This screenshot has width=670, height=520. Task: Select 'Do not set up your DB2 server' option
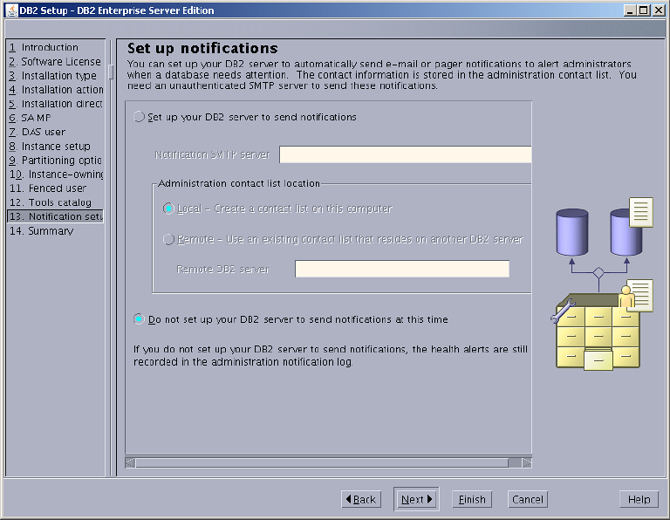click(139, 319)
